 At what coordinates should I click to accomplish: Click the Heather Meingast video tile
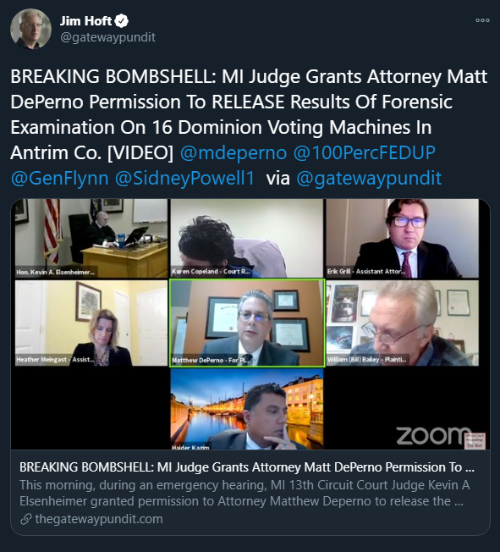[x=91, y=323]
